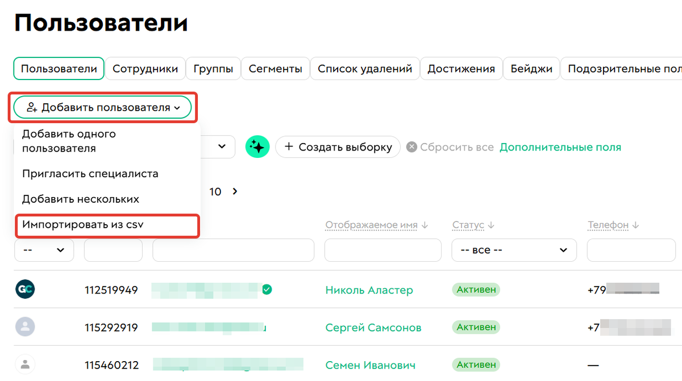The image size is (682, 381).
Task: Click the Телефон column header
Action: (x=608, y=225)
